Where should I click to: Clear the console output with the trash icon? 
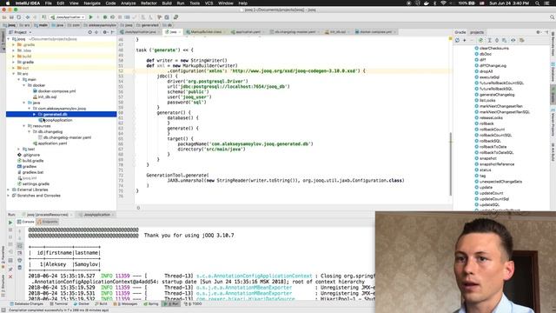20,268
